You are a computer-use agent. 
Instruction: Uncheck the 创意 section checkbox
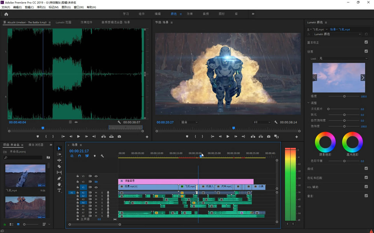[x=366, y=51]
